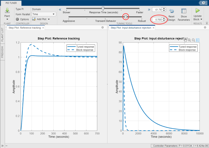Click the Add Plot icon
Screen dimensions: 209x148
[34, 19]
